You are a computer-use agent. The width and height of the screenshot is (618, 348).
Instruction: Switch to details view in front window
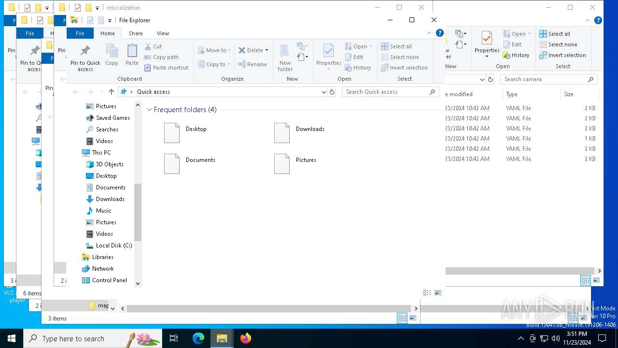click(427, 293)
